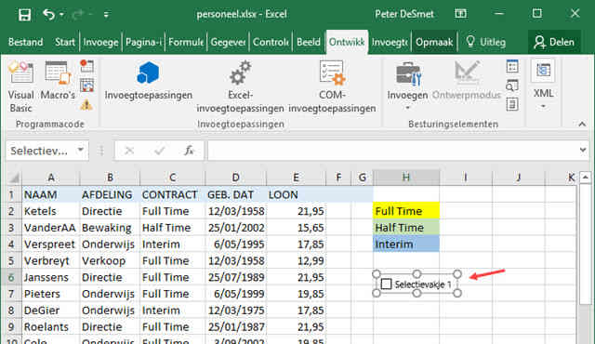Collapse the ribbon with the chevron
The height and width of the screenshot is (344, 595).
click(582, 124)
